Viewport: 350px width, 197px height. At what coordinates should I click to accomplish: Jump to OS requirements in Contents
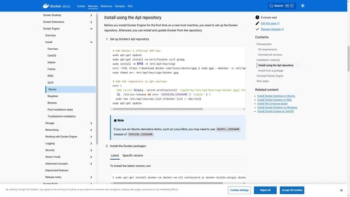point(267,49)
